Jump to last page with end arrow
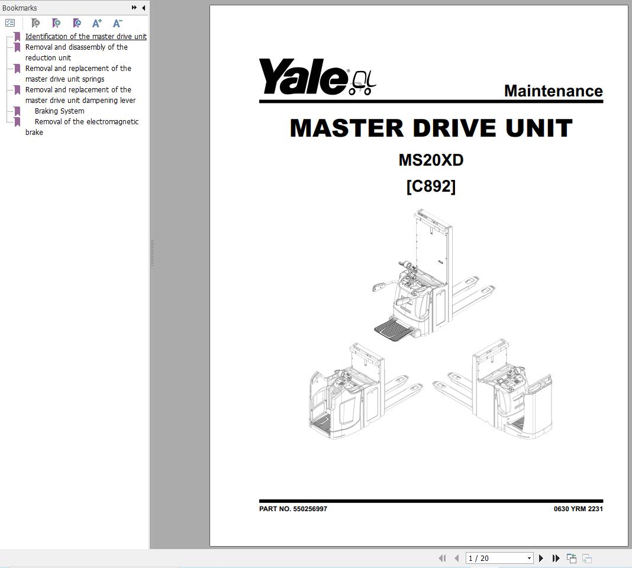The width and height of the screenshot is (632, 568). pyautogui.click(x=556, y=558)
